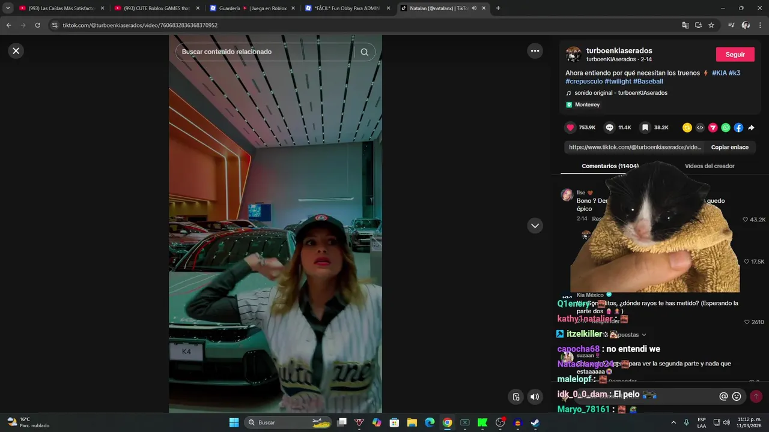Mute the Natalan TikTok tab audio icon
This screenshot has height=432, width=769.
(474, 8)
